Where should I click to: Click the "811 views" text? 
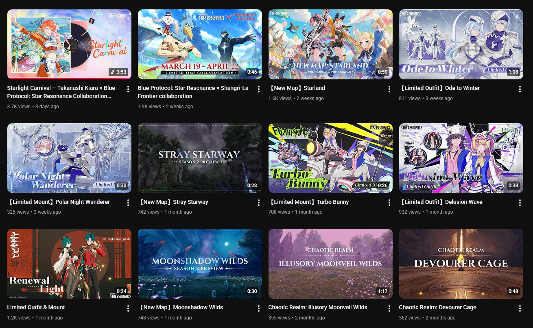point(410,98)
